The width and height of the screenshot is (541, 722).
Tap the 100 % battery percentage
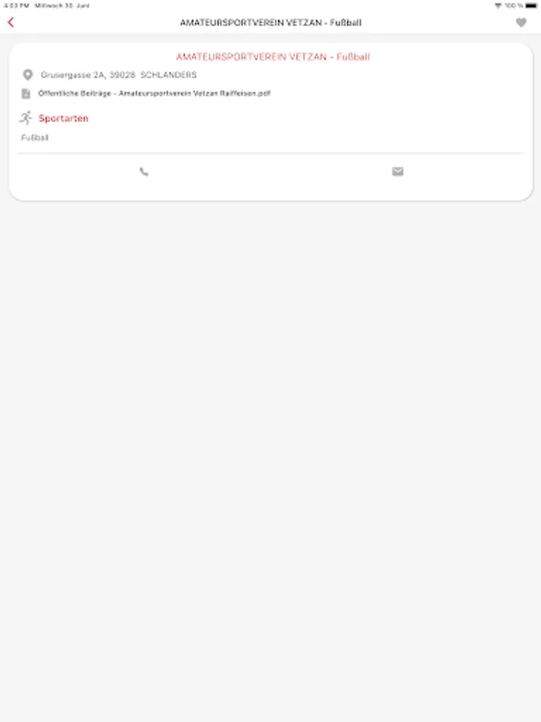pos(514,6)
